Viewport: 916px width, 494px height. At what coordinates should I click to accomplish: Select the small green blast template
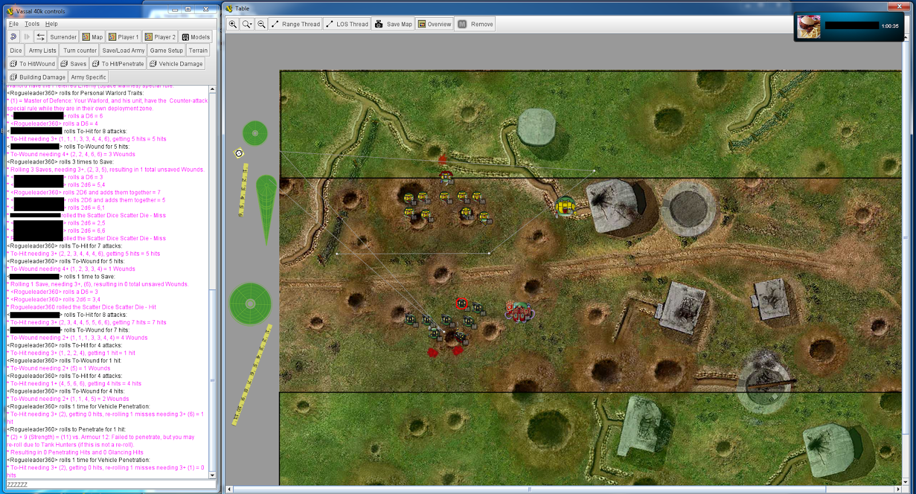[255, 133]
